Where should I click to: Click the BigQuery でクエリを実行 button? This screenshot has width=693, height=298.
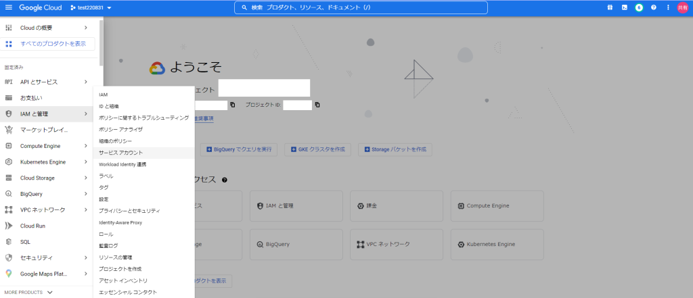pos(242,149)
